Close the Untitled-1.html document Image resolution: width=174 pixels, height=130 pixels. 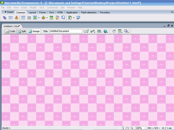pyautogui.click(x=172, y=26)
